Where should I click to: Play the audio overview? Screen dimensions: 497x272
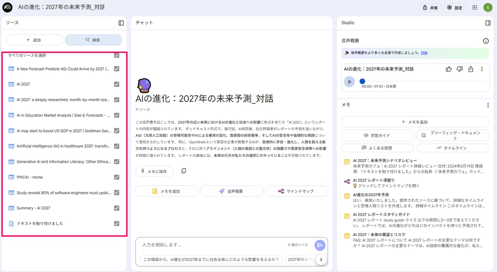click(x=349, y=82)
